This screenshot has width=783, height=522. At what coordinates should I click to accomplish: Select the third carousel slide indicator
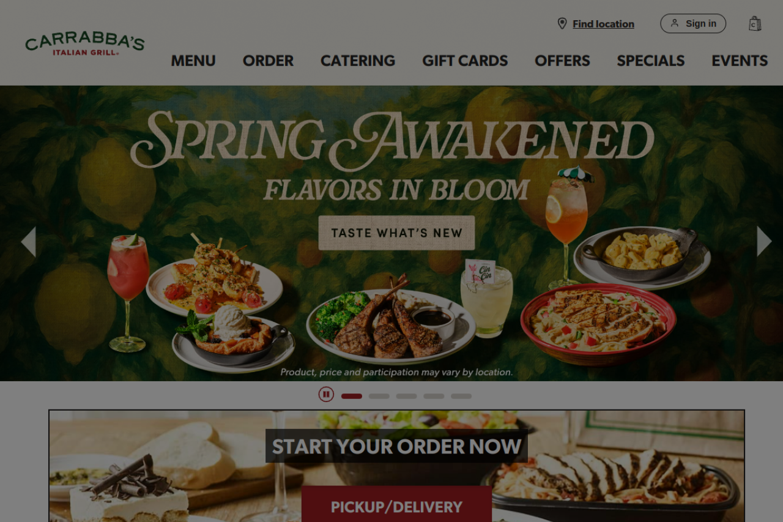pyautogui.click(x=406, y=396)
